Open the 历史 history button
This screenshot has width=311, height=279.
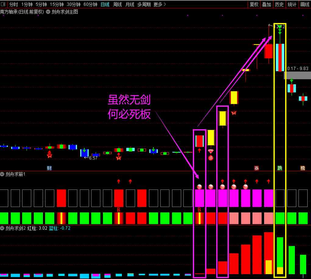coord(279,4)
